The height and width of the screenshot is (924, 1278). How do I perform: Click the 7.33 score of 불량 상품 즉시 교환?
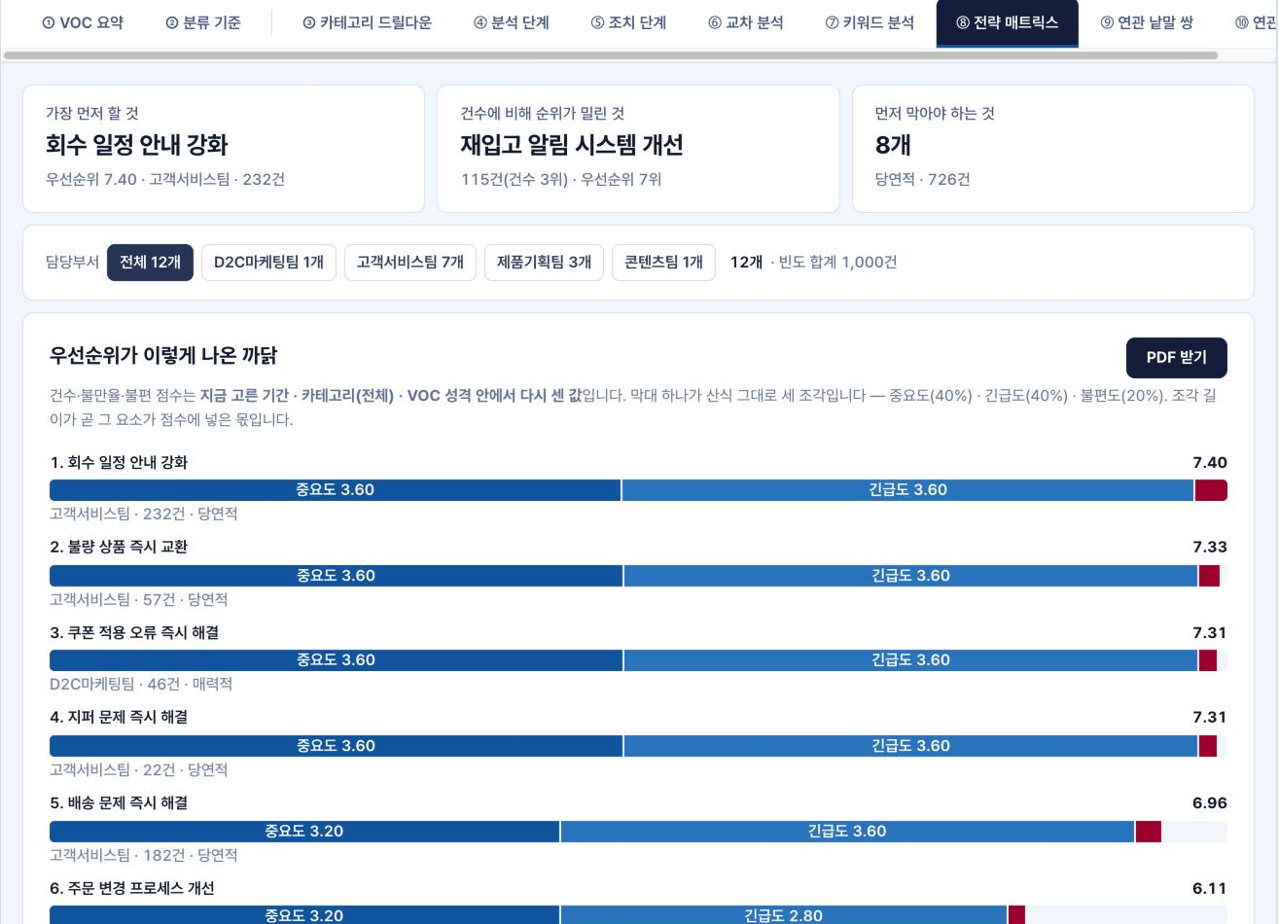(x=1210, y=547)
